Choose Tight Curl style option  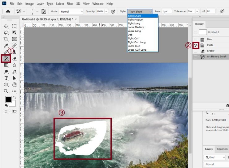[x=143, y=39]
